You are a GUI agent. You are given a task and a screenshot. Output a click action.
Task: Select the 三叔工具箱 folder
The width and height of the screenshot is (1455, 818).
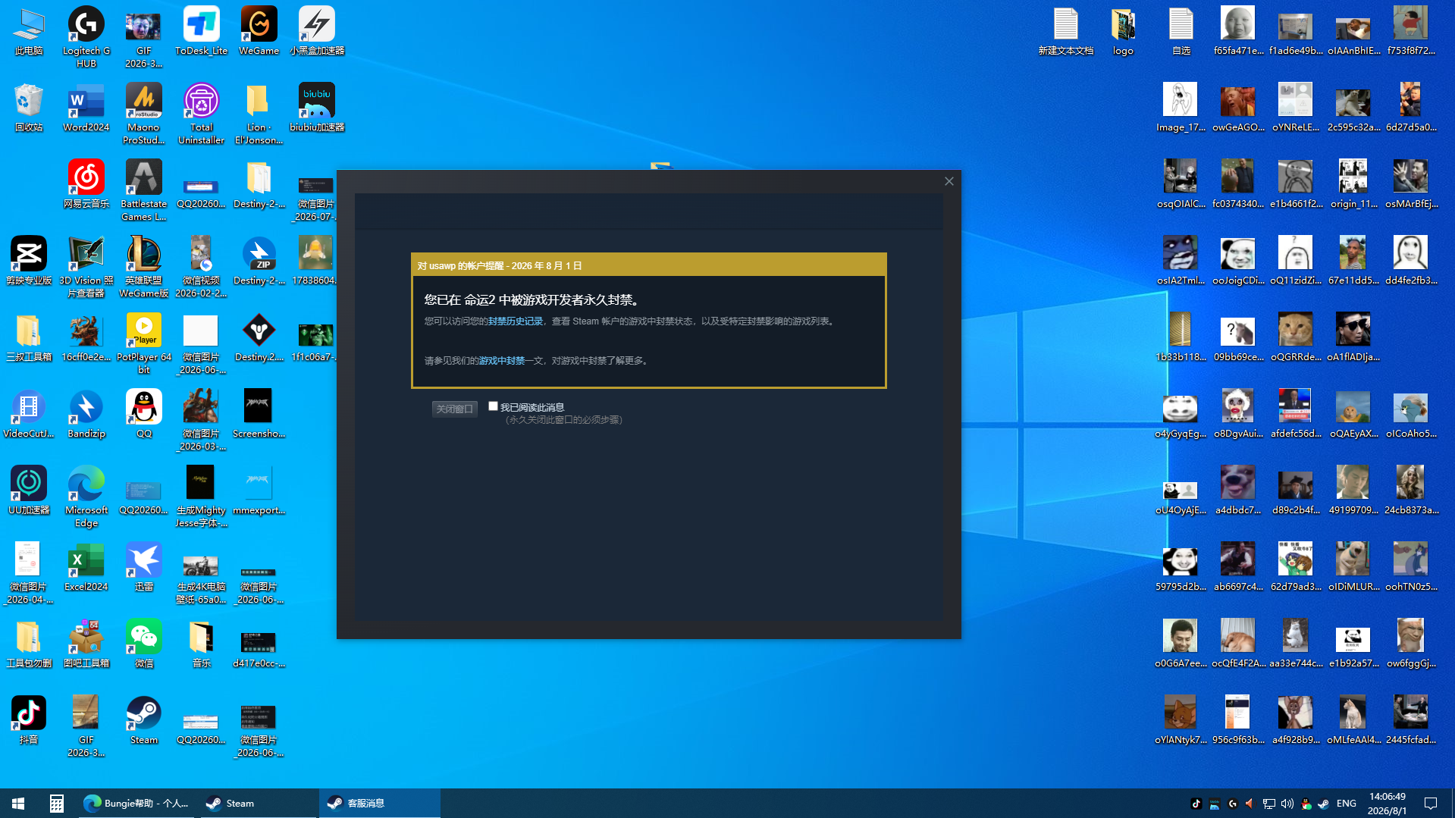(29, 338)
